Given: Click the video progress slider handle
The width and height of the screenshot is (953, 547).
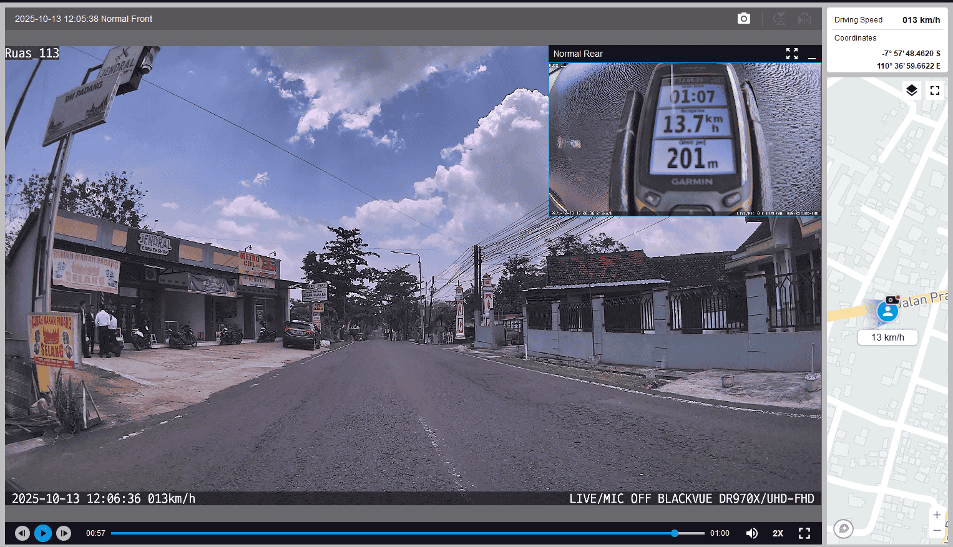Looking at the screenshot, I should [675, 533].
